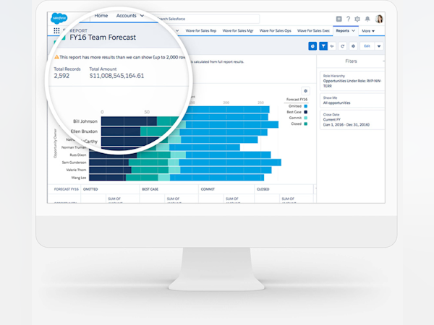Click the Bill Johnson label on chart
Image resolution: width=434 pixels, height=325 pixels.
tap(85, 121)
